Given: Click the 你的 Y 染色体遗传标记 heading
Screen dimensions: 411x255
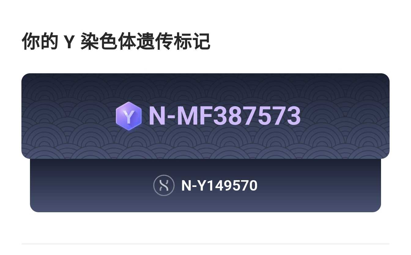Looking at the screenshot, I should click(116, 42).
